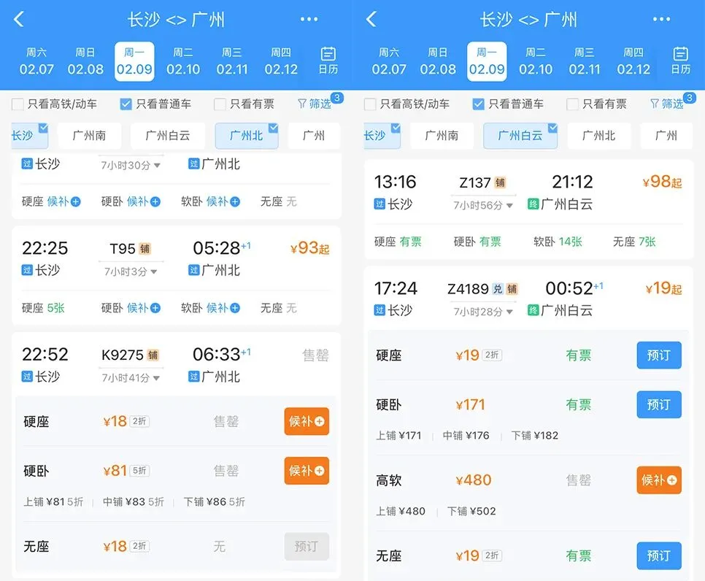The image size is (705, 581).
Task: Tap 候补 for Z4189 高软 ¥480
Action: (x=659, y=480)
